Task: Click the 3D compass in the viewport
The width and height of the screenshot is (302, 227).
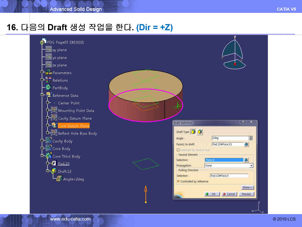Action: [x=234, y=53]
